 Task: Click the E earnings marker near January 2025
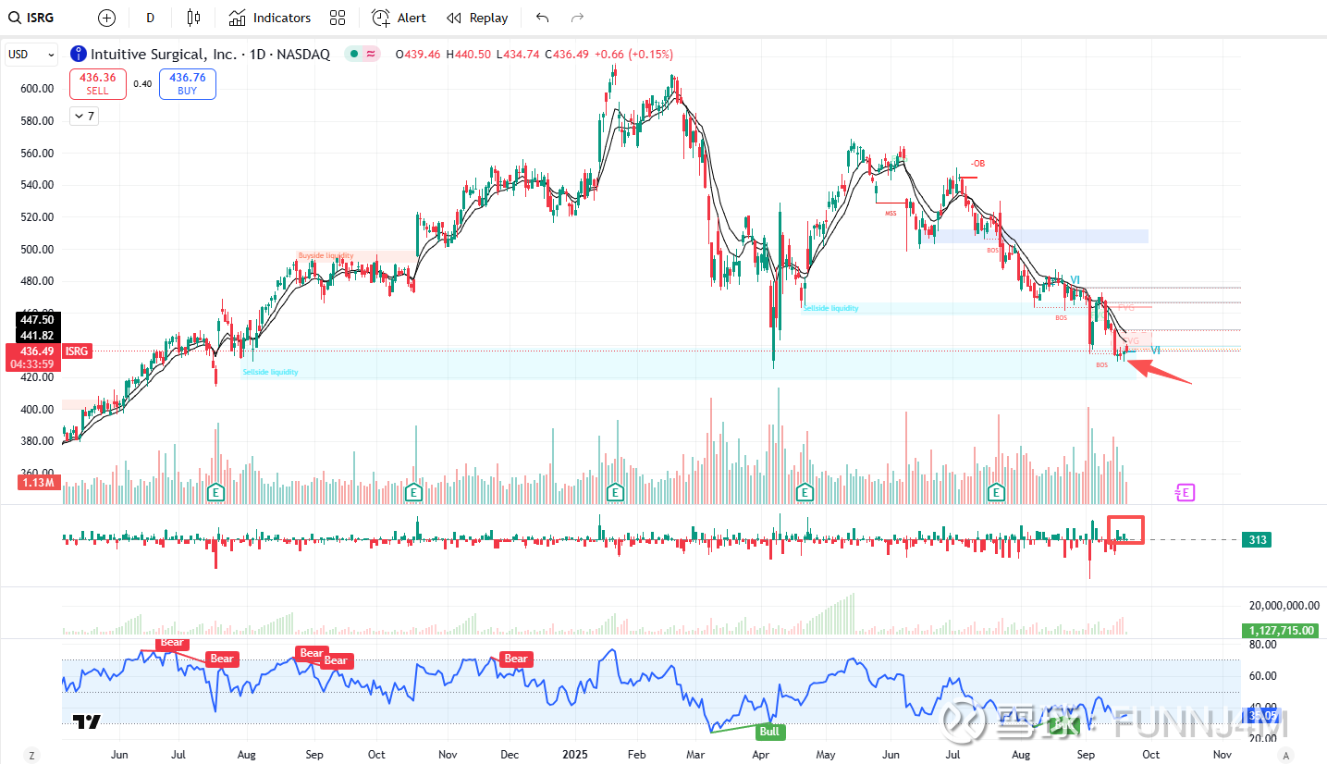(x=613, y=492)
